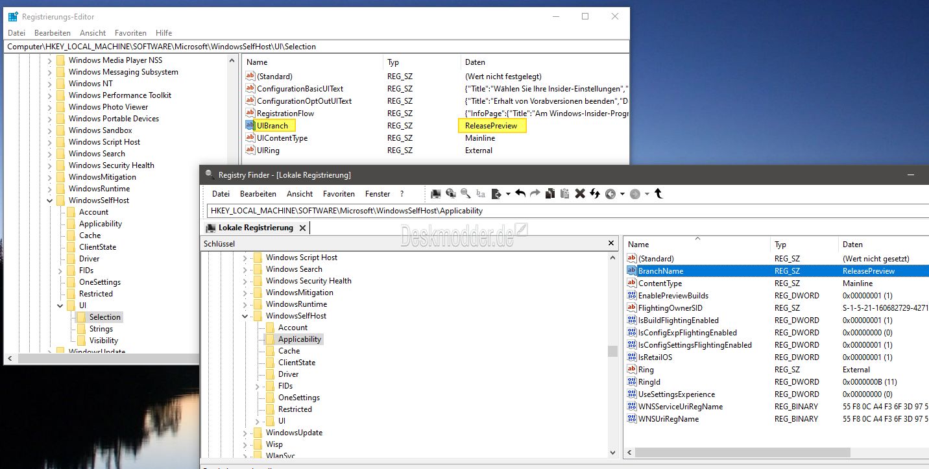Click the WNSServiceUriRegName binary value icon
Image resolution: width=929 pixels, height=469 pixels.
tap(632, 406)
